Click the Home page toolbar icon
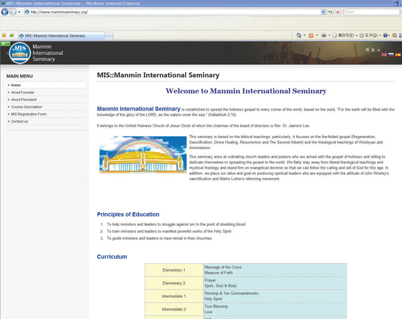Viewport: 402px width, 319px height. tap(299, 35)
